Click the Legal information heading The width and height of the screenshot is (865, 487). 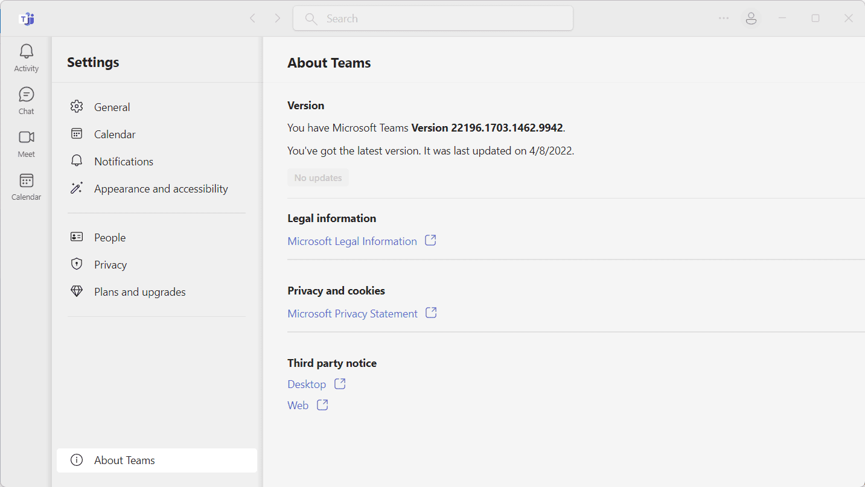pos(331,218)
